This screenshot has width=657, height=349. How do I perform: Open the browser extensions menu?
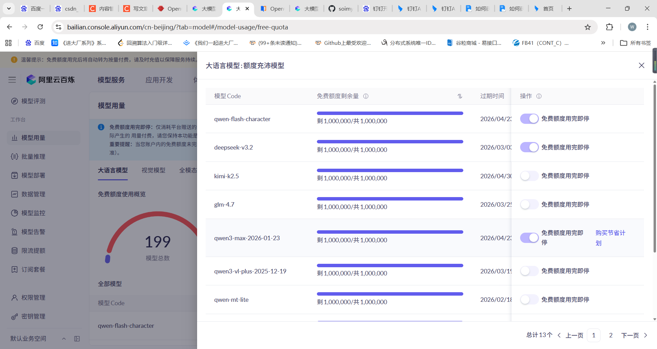tap(609, 27)
